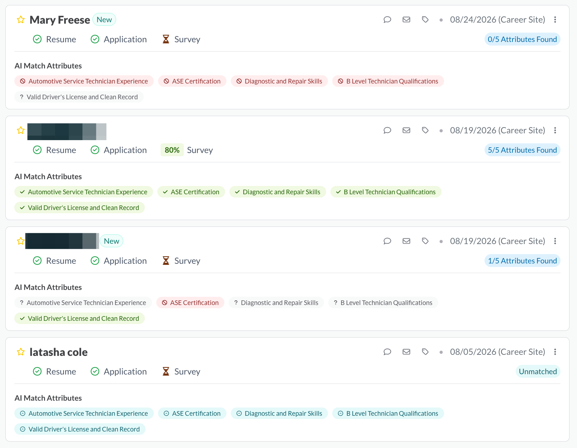
Task: Open Mary Freese's Resume
Action: coord(54,39)
